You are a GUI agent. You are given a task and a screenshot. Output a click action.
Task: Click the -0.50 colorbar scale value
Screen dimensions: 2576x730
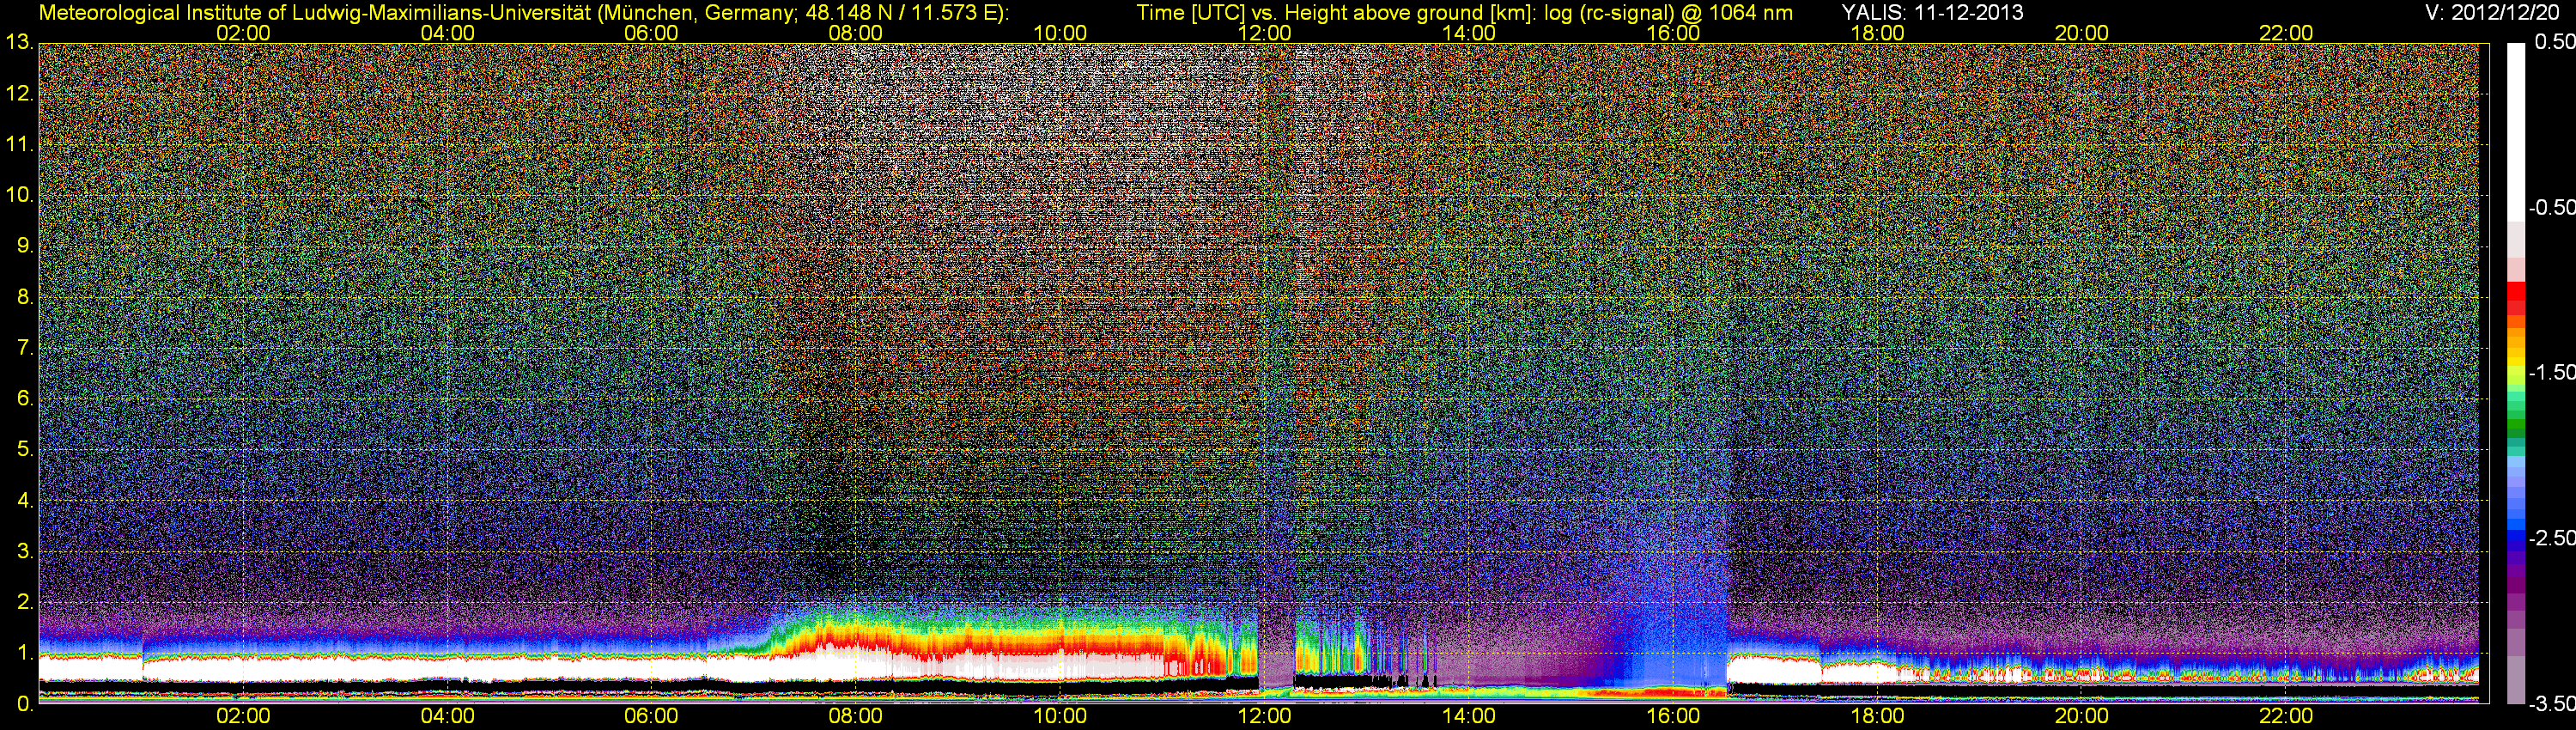(2551, 207)
